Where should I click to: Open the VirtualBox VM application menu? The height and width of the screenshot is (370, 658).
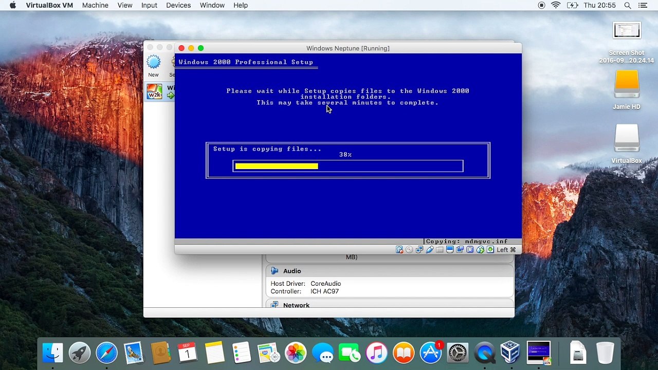click(x=49, y=5)
